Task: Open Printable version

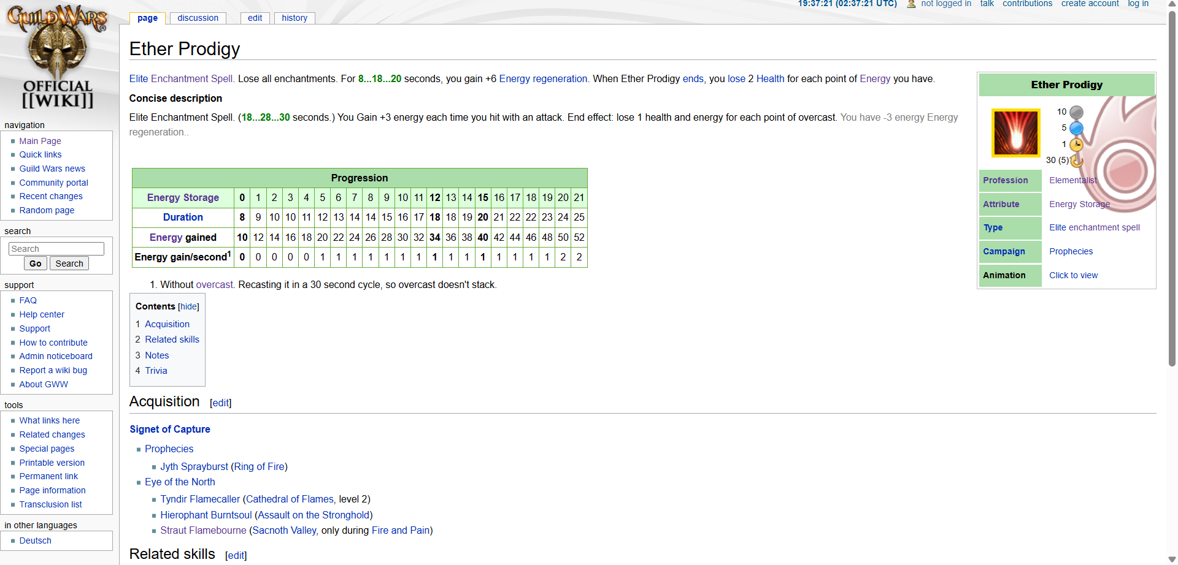Action: [x=52, y=463]
